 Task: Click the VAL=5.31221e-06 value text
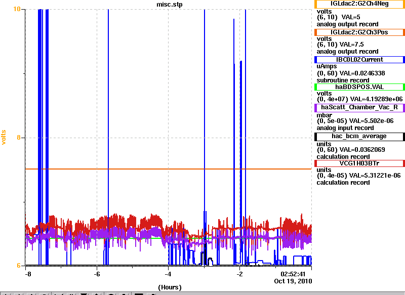click(375, 176)
